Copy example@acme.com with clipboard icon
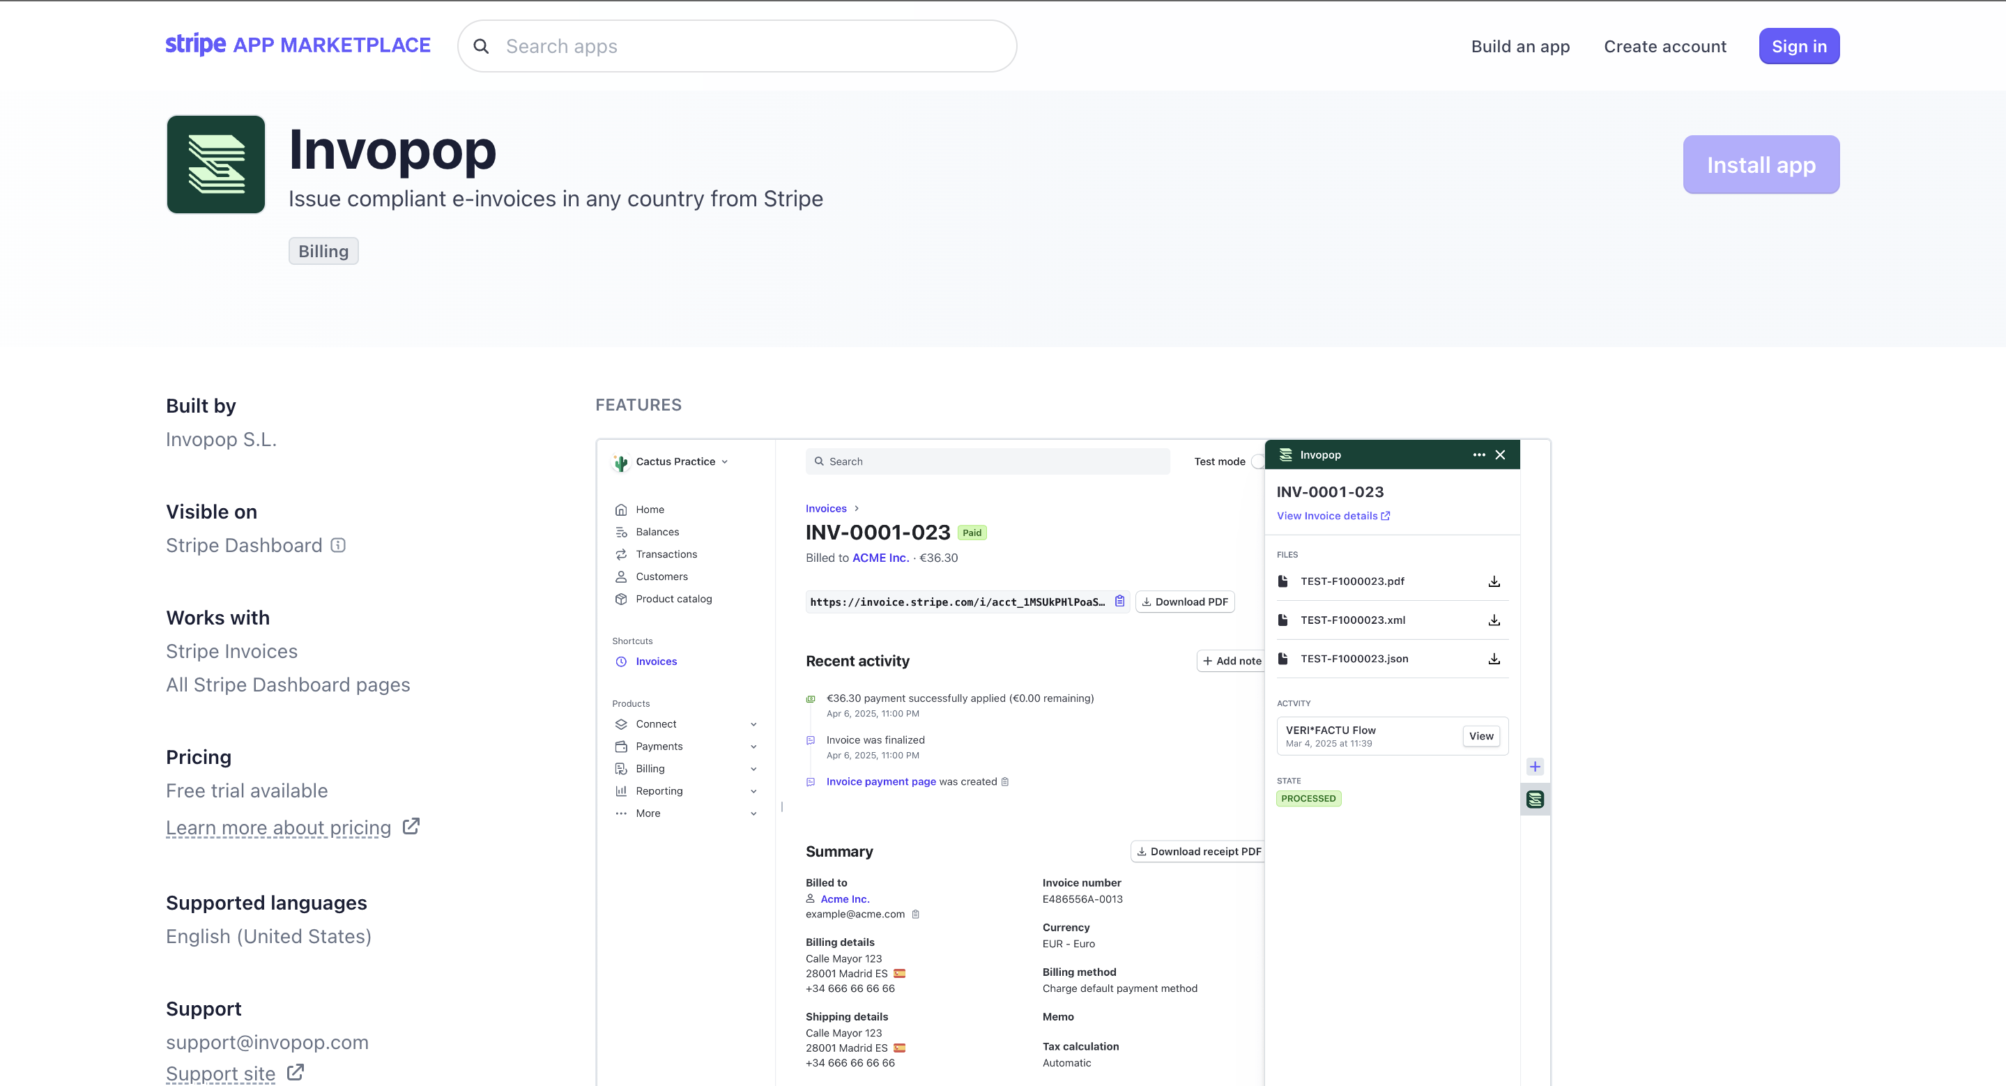 pos(916,914)
